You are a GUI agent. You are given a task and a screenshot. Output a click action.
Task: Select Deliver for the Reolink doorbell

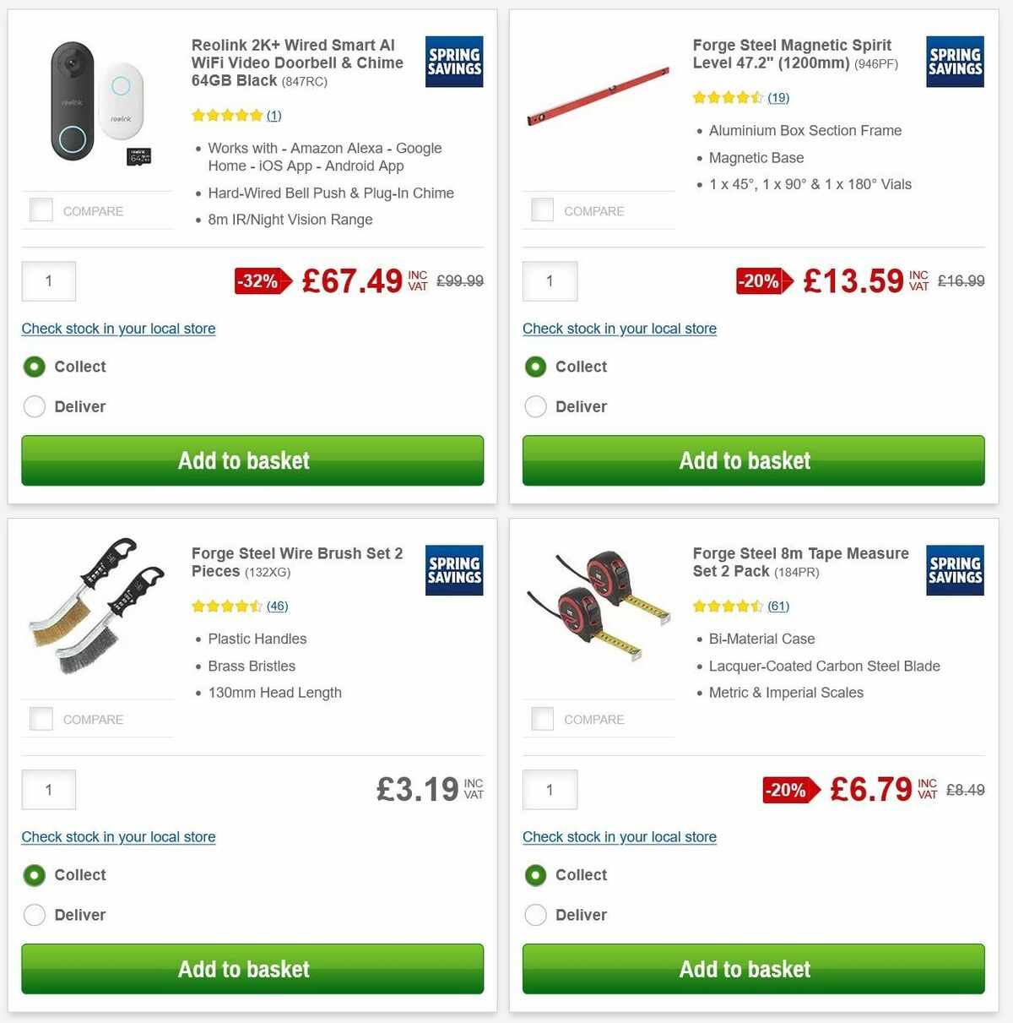35,406
